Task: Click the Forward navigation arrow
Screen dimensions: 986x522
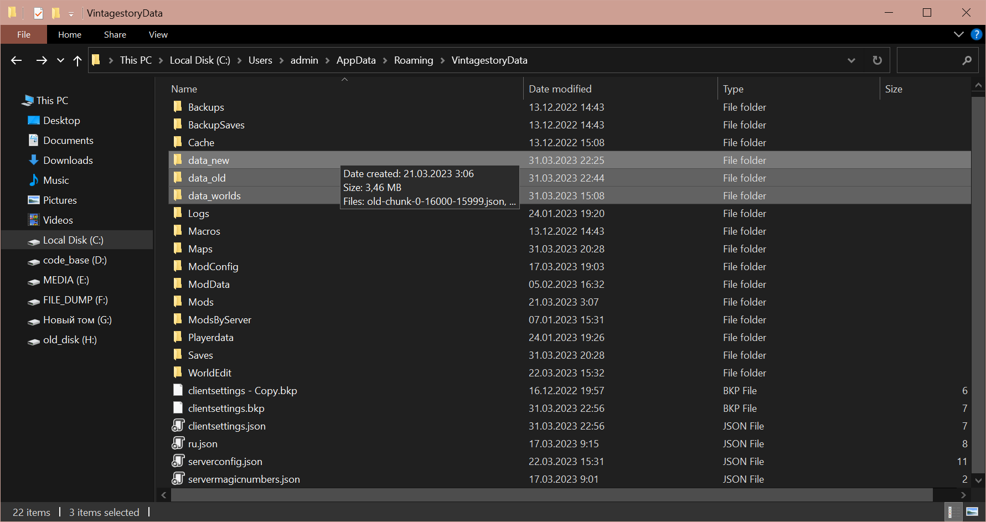Action: (x=42, y=60)
